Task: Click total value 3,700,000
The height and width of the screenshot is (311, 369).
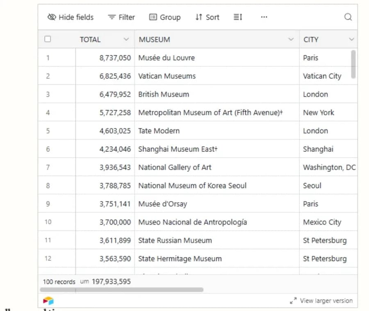Action: [x=115, y=222]
